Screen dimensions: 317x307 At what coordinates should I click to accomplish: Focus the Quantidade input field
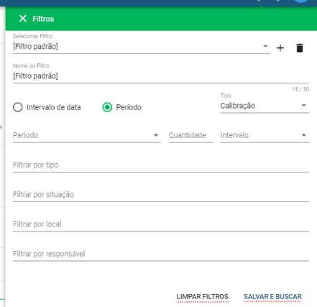tap(190, 135)
